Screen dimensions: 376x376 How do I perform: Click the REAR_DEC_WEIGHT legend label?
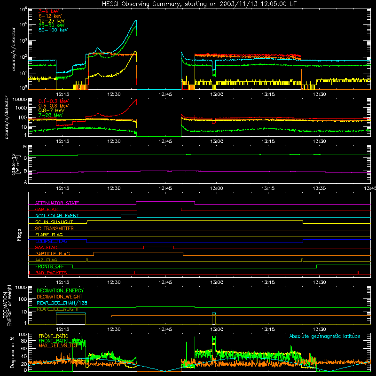coord(57,309)
